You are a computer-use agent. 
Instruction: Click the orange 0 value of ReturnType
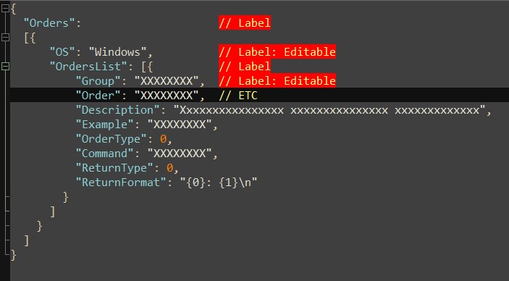pos(169,168)
